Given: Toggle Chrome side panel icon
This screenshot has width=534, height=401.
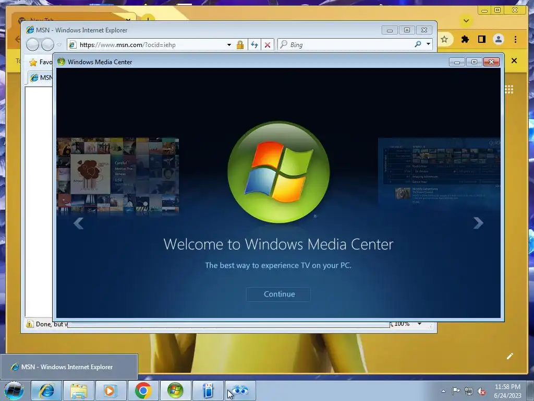Looking at the screenshot, I should [x=481, y=39].
